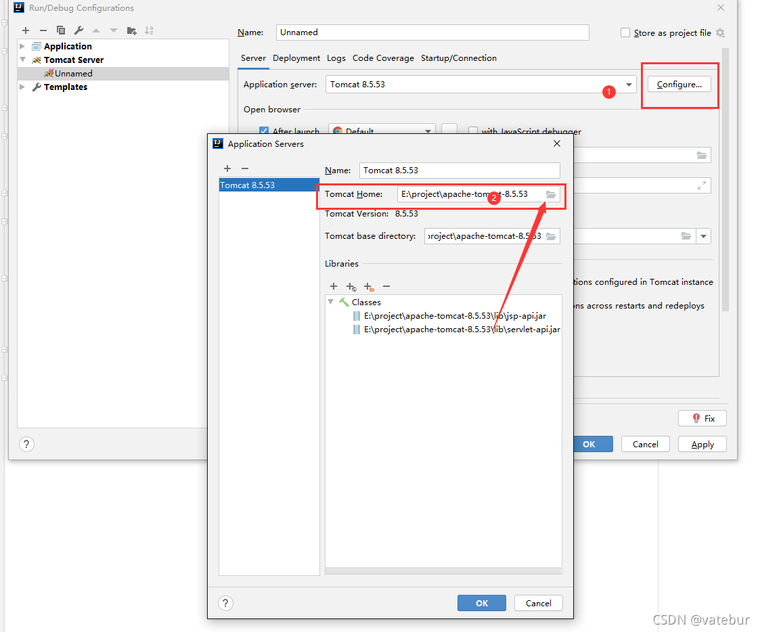Add application server with plus icon

coord(227,168)
